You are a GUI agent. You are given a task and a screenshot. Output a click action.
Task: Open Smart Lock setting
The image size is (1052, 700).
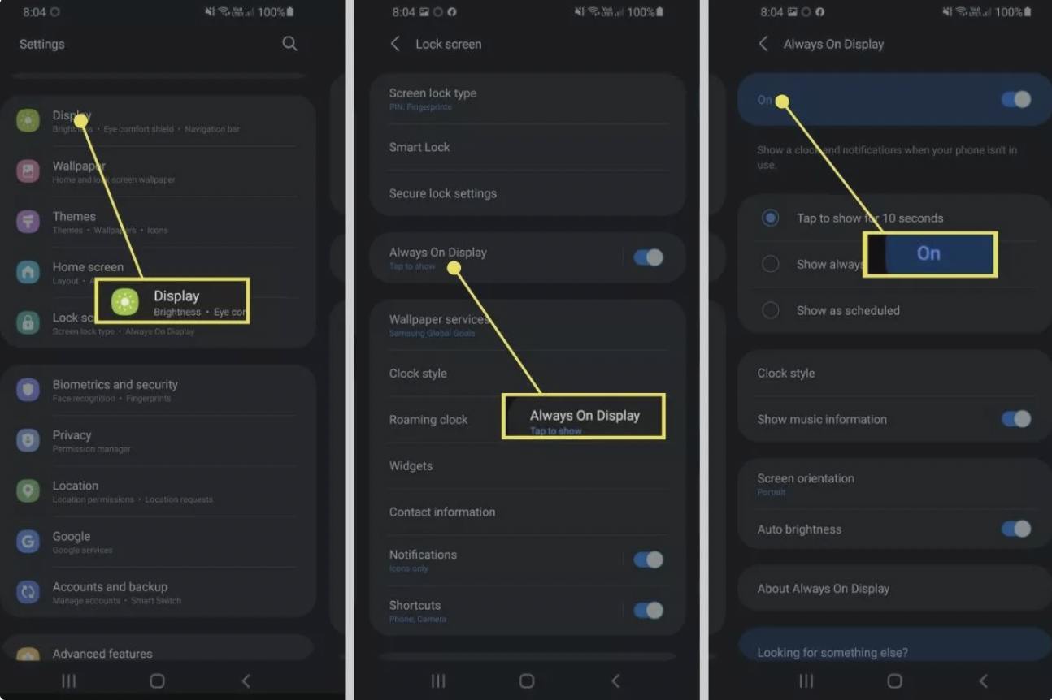527,147
